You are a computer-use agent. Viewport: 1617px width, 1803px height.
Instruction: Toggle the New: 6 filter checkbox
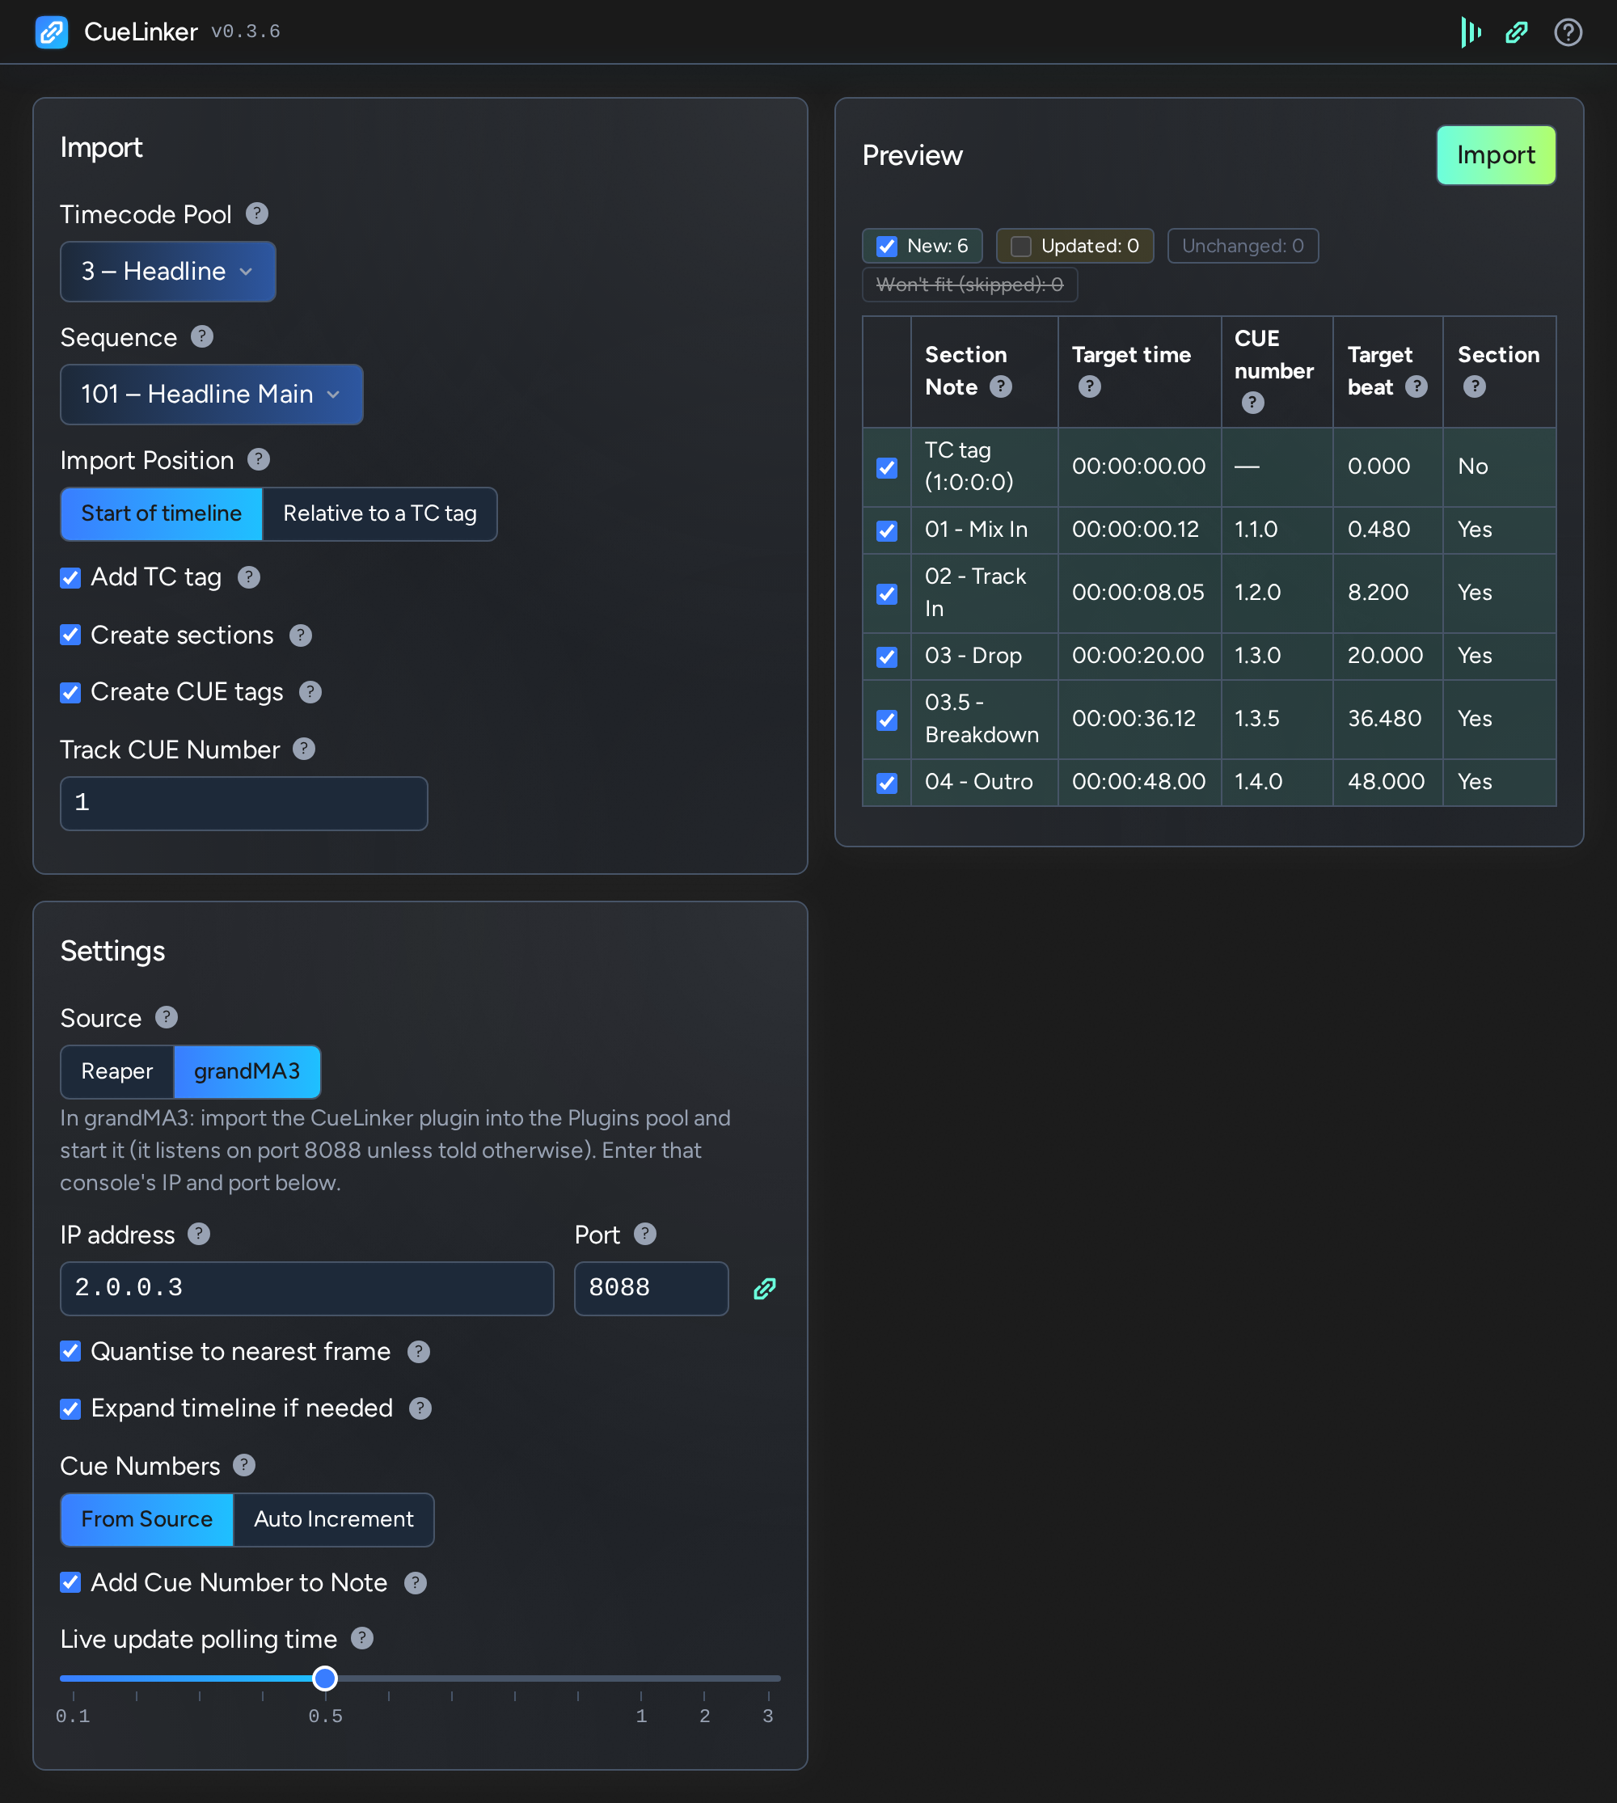tap(887, 246)
